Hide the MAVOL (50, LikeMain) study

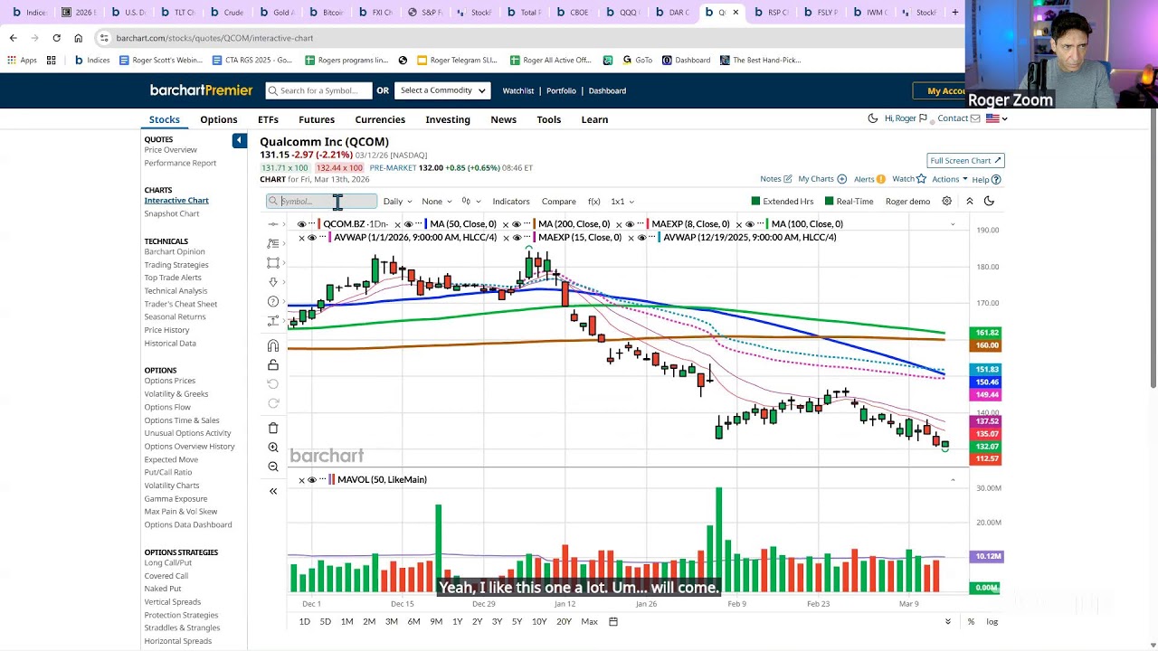tap(312, 479)
